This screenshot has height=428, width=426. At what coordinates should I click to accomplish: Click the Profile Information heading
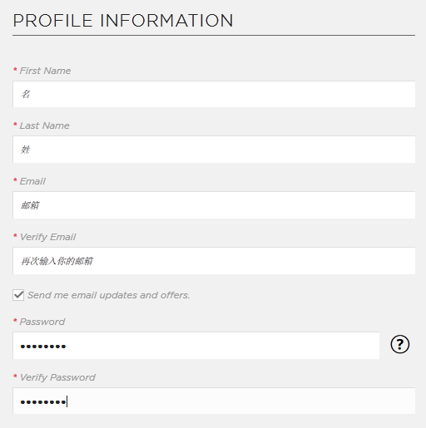pyautogui.click(x=123, y=21)
